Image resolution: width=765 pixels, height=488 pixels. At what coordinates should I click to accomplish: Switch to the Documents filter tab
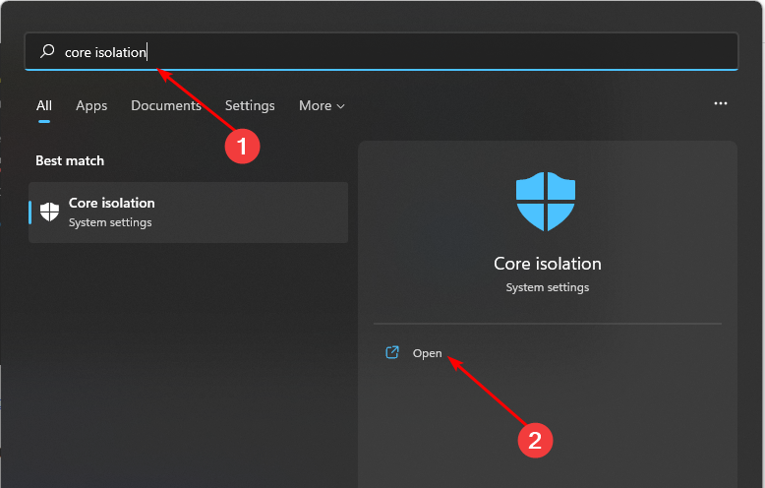(x=166, y=105)
